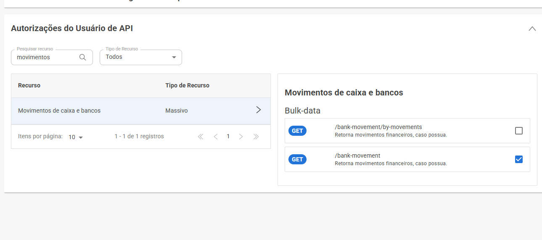Go to the first page

(x=201, y=137)
